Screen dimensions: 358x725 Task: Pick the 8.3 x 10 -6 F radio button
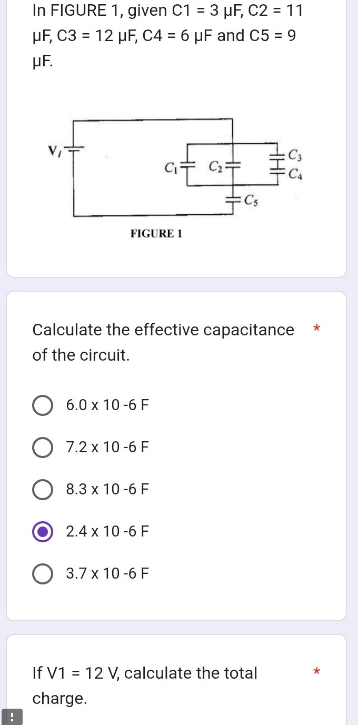(x=43, y=490)
